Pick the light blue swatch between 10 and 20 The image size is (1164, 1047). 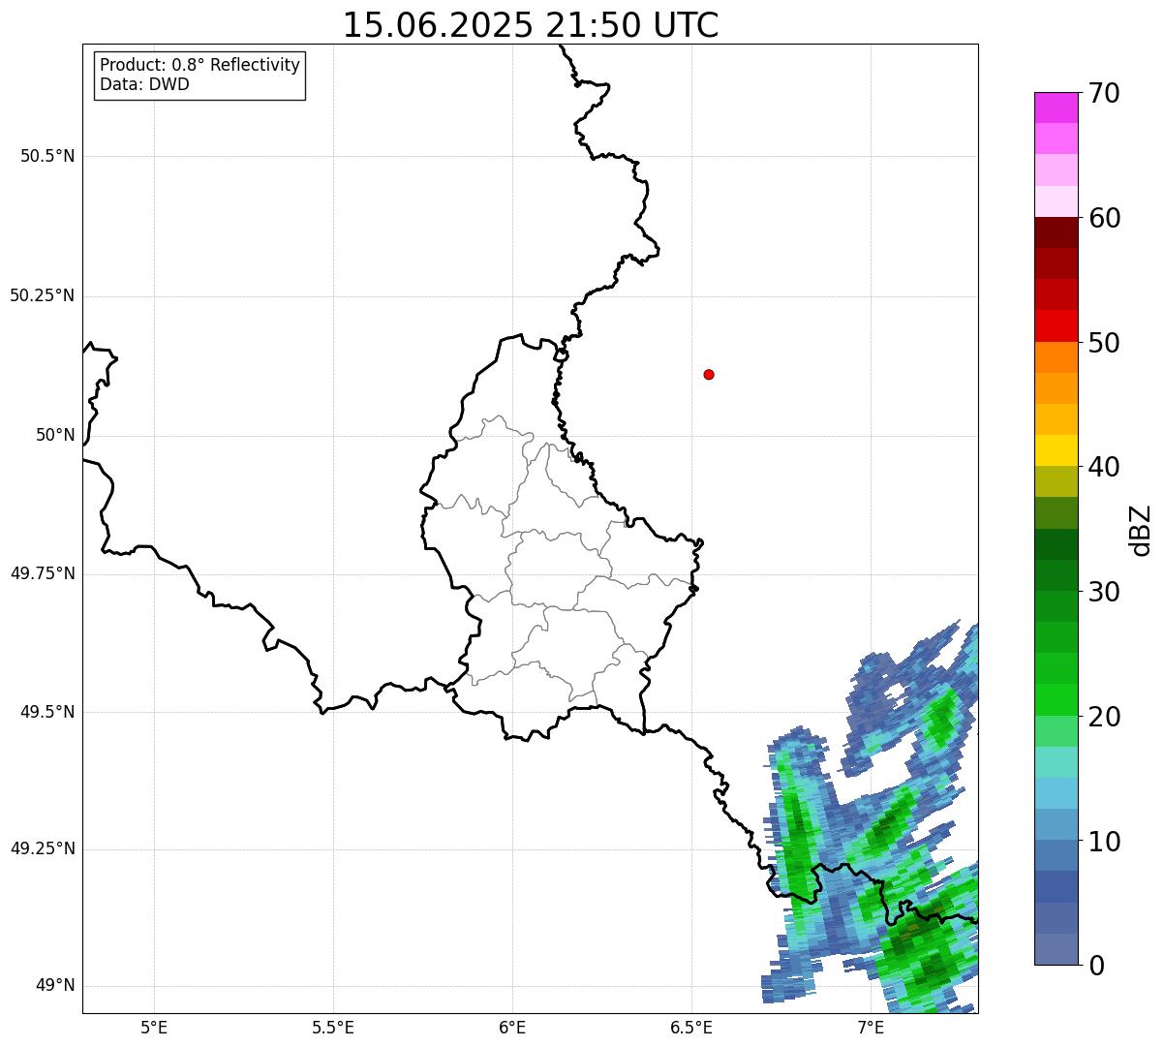click(1056, 793)
